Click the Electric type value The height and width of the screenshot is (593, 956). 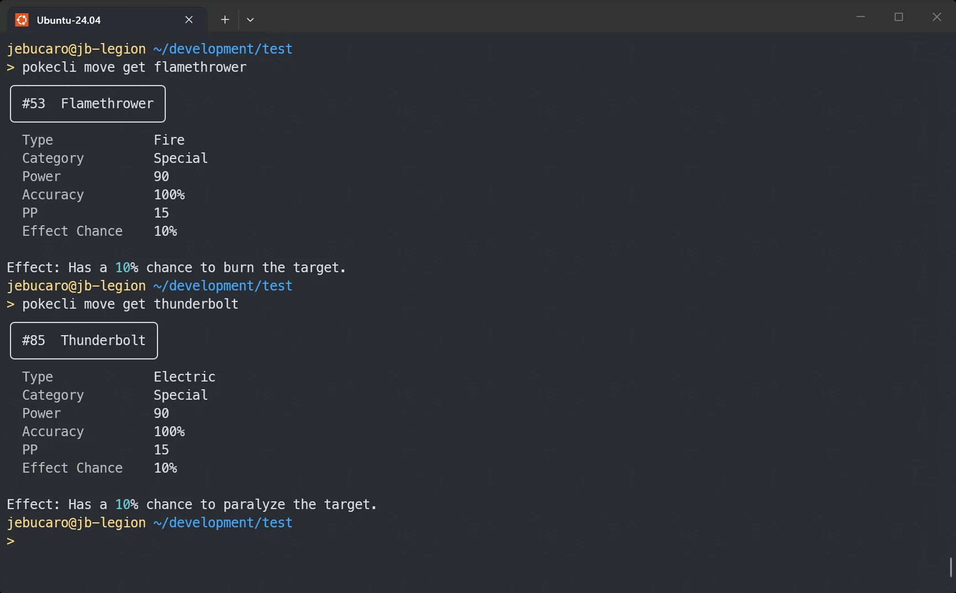pos(184,377)
